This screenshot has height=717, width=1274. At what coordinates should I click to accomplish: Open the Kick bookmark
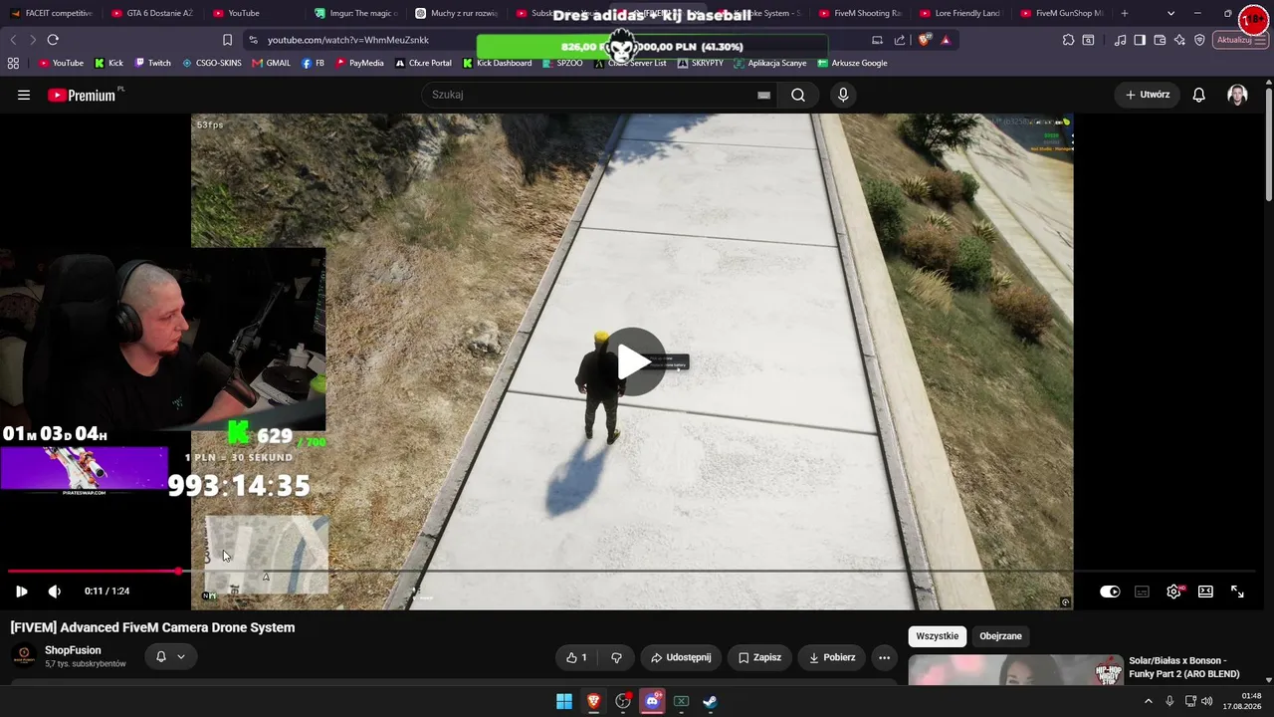[108, 63]
